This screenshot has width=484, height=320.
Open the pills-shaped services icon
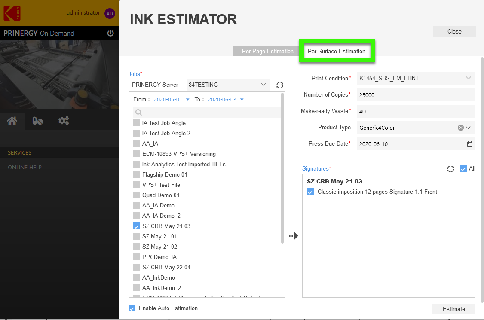(38, 121)
